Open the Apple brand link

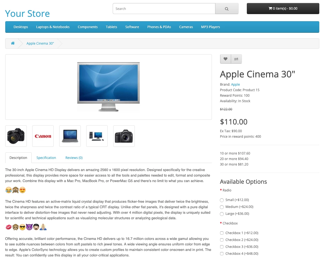coord(236,85)
